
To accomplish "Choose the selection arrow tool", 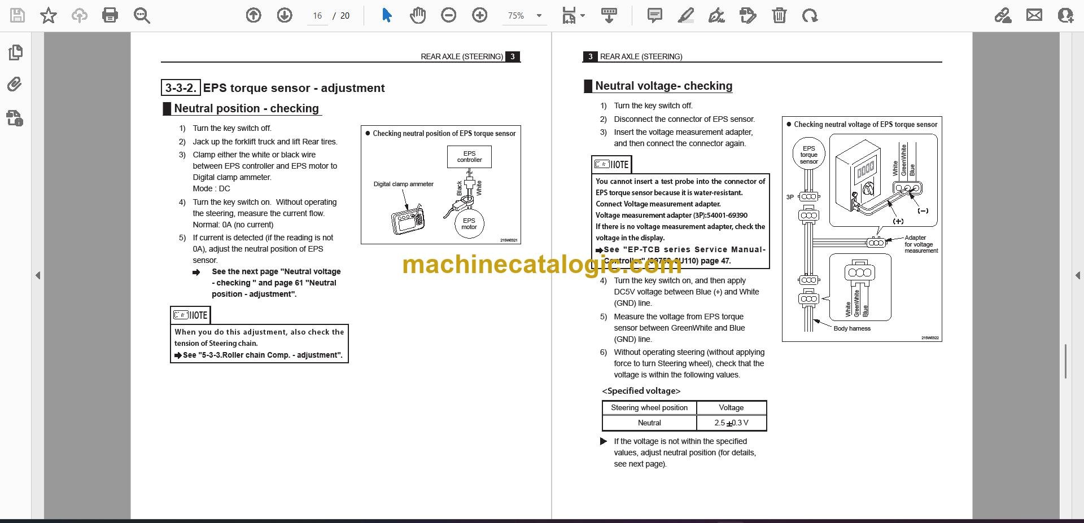I will [387, 15].
